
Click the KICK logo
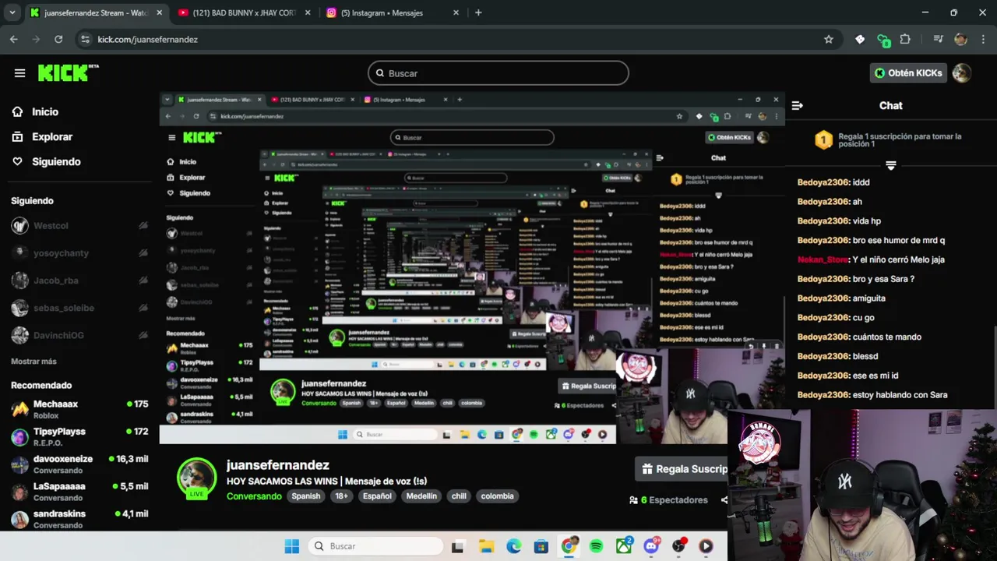click(68, 72)
